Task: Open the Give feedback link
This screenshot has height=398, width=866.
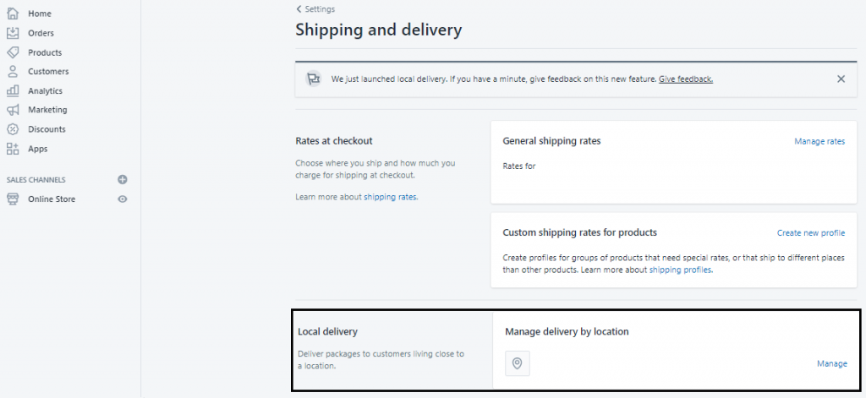Action: tap(686, 79)
